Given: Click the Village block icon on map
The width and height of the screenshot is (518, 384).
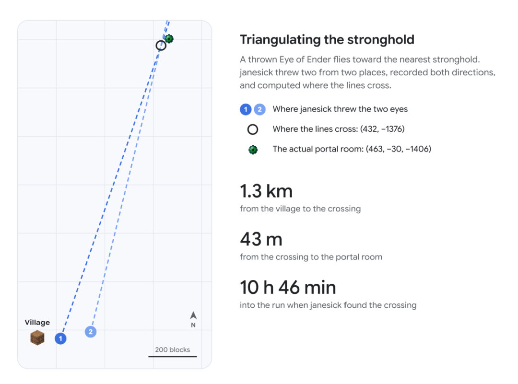Looking at the screenshot, I should click(37, 338).
